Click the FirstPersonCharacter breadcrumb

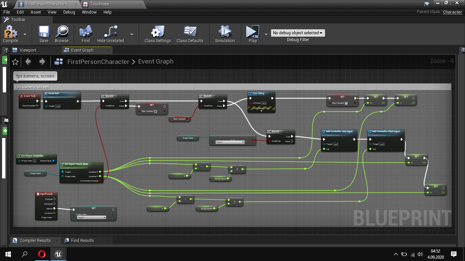[x=98, y=62]
